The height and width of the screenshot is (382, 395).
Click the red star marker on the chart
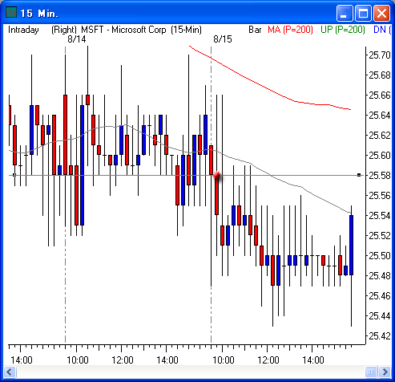pos(217,176)
